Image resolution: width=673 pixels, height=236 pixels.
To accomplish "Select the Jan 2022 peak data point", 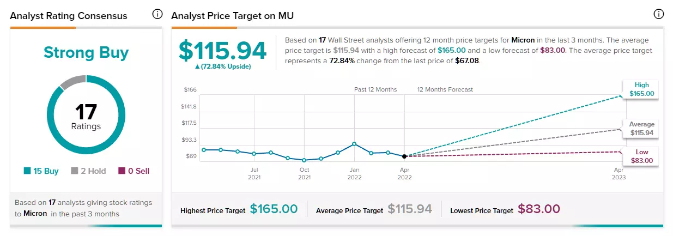I will 354,144.
